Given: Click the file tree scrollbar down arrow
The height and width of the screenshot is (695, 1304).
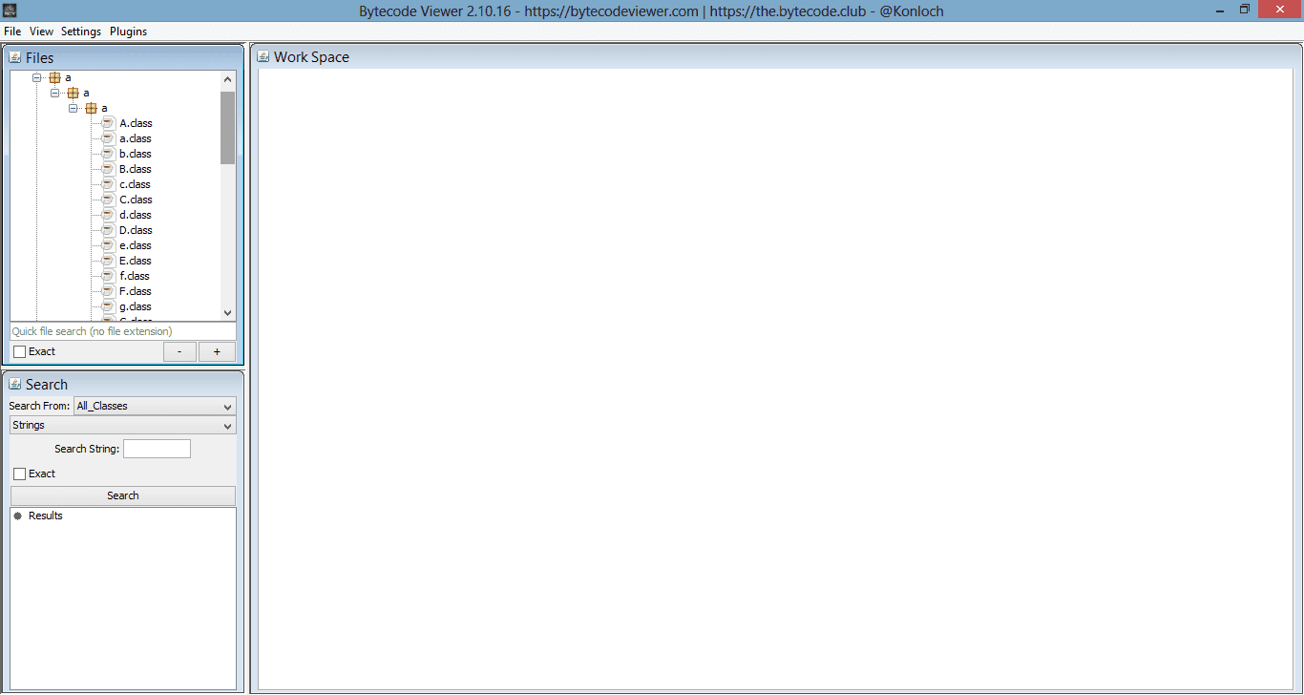Looking at the screenshot, I should coord(227,312).
